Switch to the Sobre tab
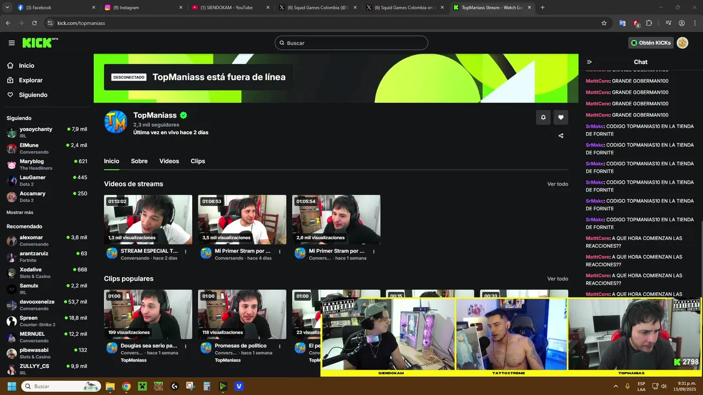Viewport: 703px width, 395px height. [x=139, y=161]
